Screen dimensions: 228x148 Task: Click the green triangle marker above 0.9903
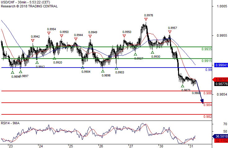click(116, 68)
